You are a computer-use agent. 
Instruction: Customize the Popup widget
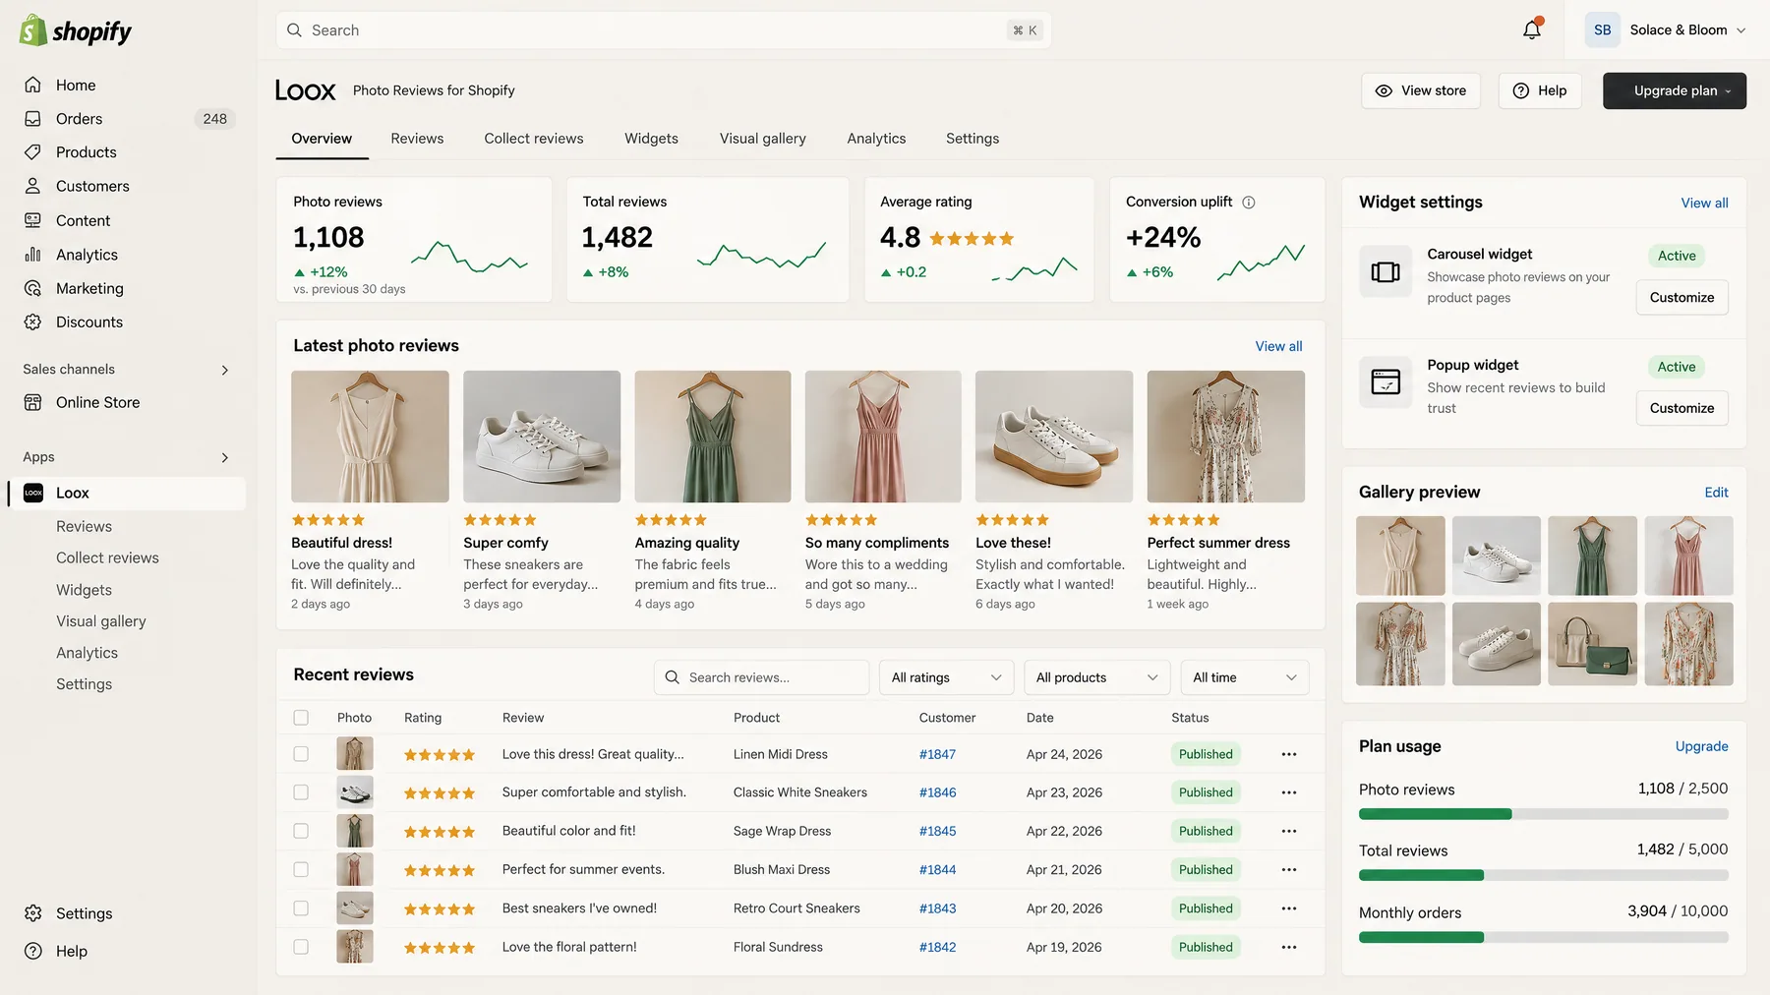pos(1681,408)
